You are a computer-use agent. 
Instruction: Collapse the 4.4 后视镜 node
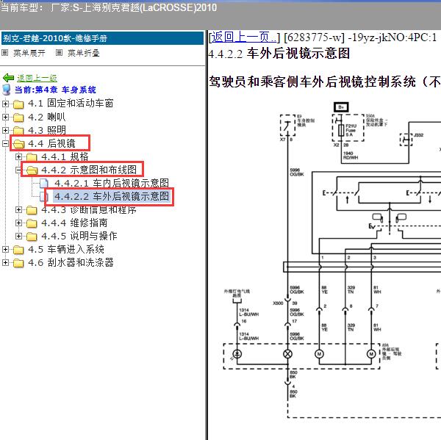click(5, 144)
